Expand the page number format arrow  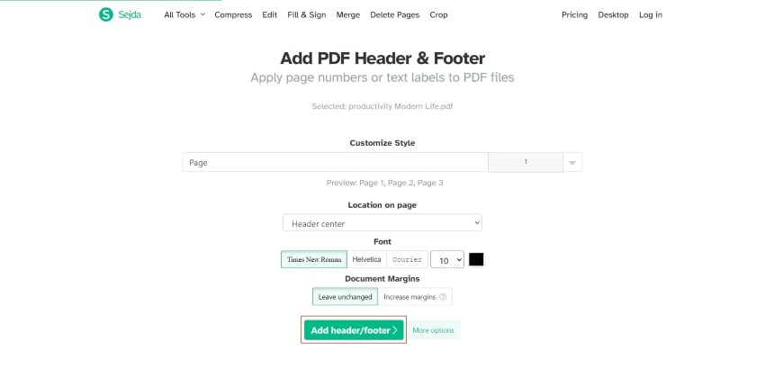(x=573, y=163)
